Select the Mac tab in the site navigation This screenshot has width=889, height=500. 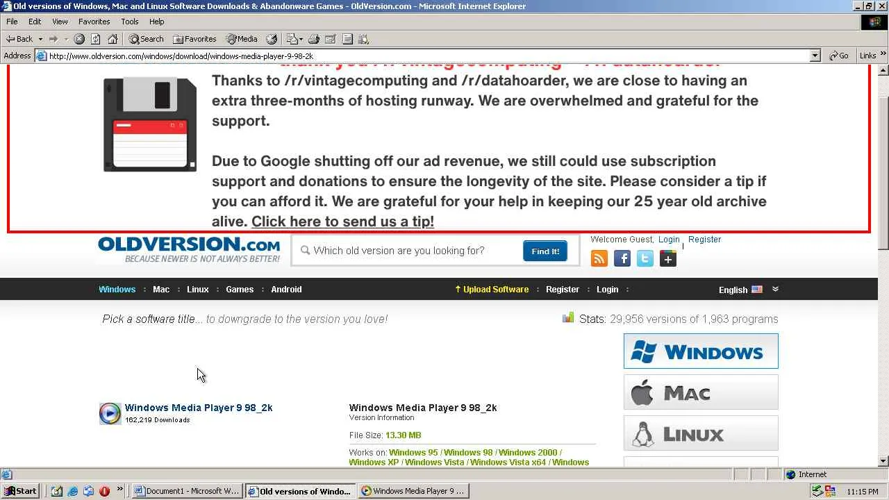[x=161, y=289]
